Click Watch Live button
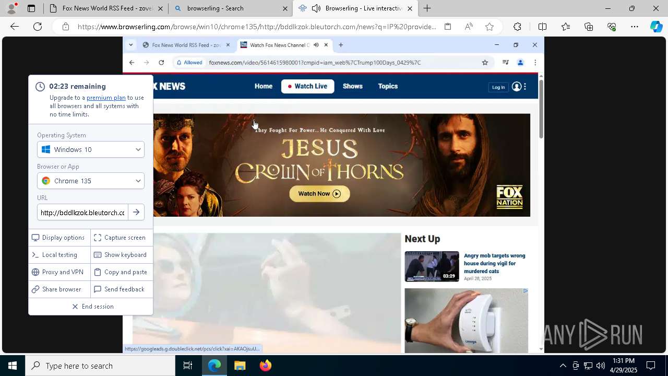668x376 pixels. (308, 86)
